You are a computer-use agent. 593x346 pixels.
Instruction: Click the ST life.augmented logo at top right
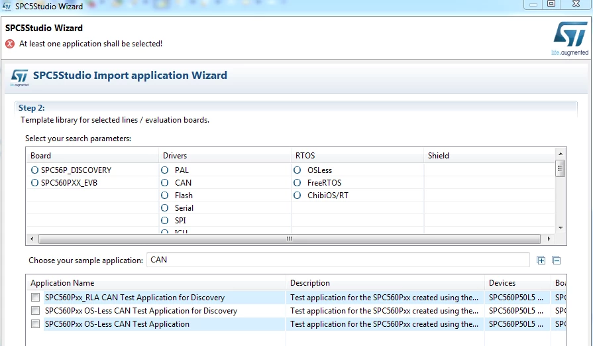click(x=570, y=39)
